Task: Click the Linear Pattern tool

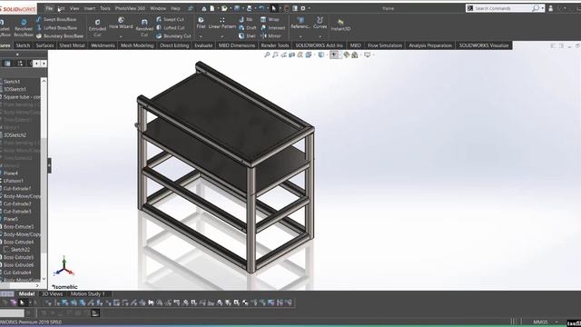Action: coord(222,23)
